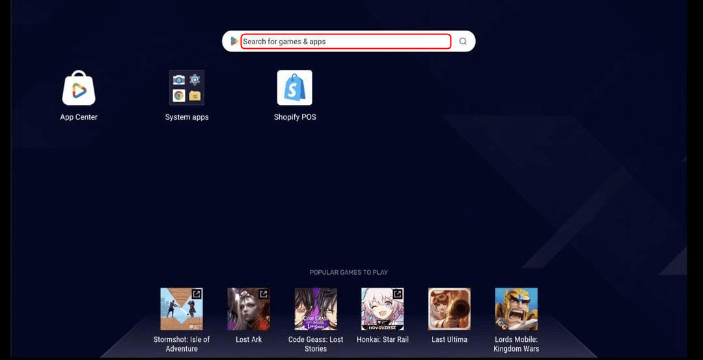Select the Honkai: Star Rail thumbnail

382,309
